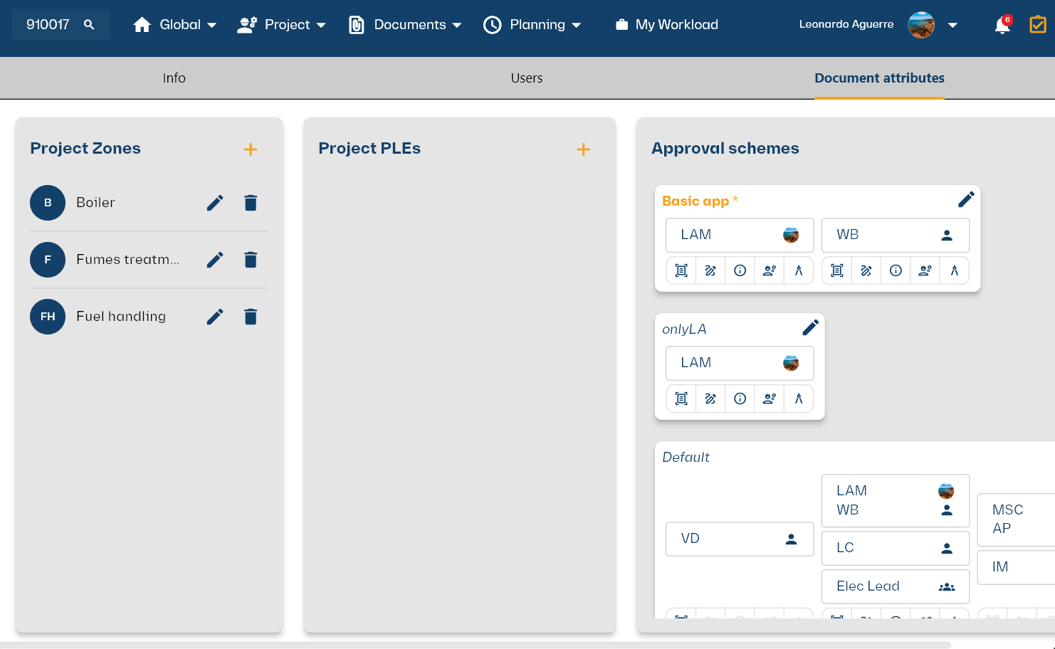Edit the Boiler zone
The image size is (1055, 649).
[215, 203]
